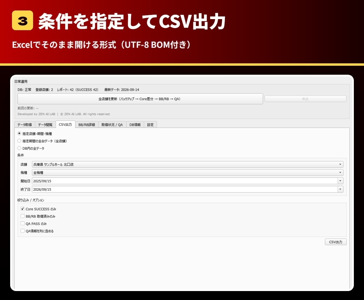Click the レポート: 42 (SUCCESS 42) status text
This screenshot has height=300, width=364.
[x=78, y=90]
